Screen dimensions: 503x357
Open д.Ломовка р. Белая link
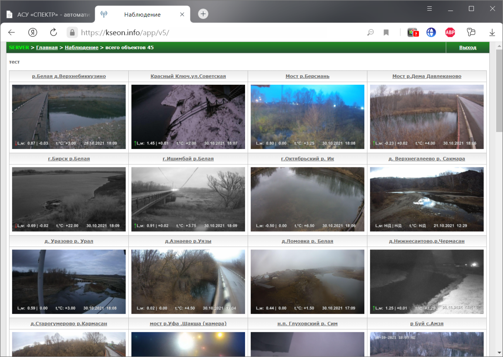pyautogui.click(x=307, y=241)
